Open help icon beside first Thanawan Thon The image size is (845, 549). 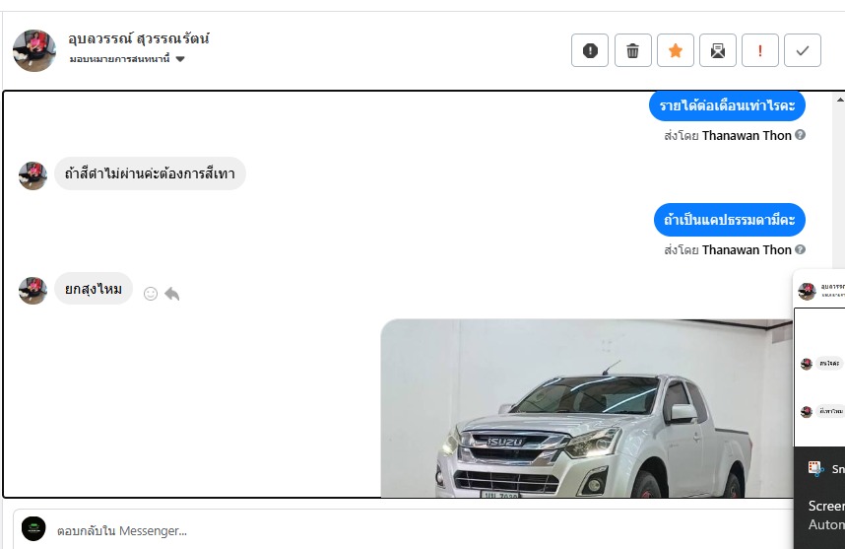[x=801, y=135]
